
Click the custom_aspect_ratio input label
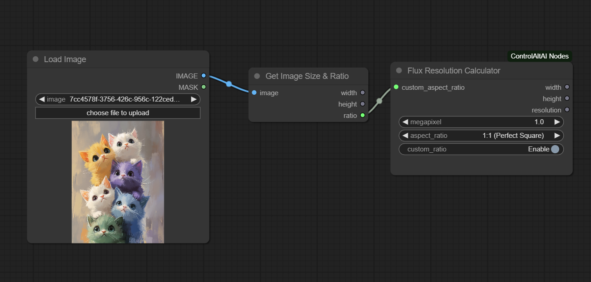(x=433, y=87)
